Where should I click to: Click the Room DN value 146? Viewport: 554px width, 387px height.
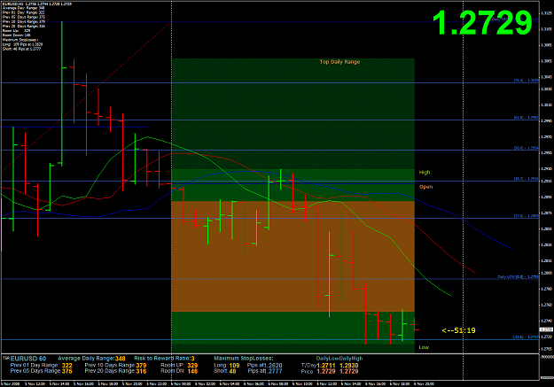point(192,371)
